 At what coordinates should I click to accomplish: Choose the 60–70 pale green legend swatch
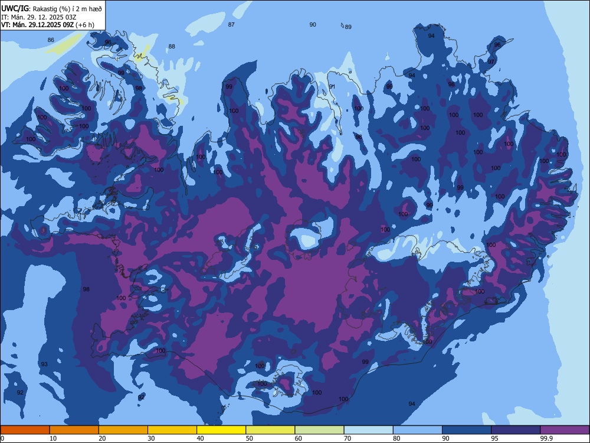pyautogui.click(x=319, y=430)
